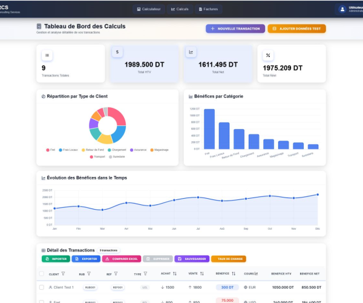The height and width of the screenshot is (303, 363).
Task: Sort by VENTE using its sort arrows
Action: click(202, 273)
